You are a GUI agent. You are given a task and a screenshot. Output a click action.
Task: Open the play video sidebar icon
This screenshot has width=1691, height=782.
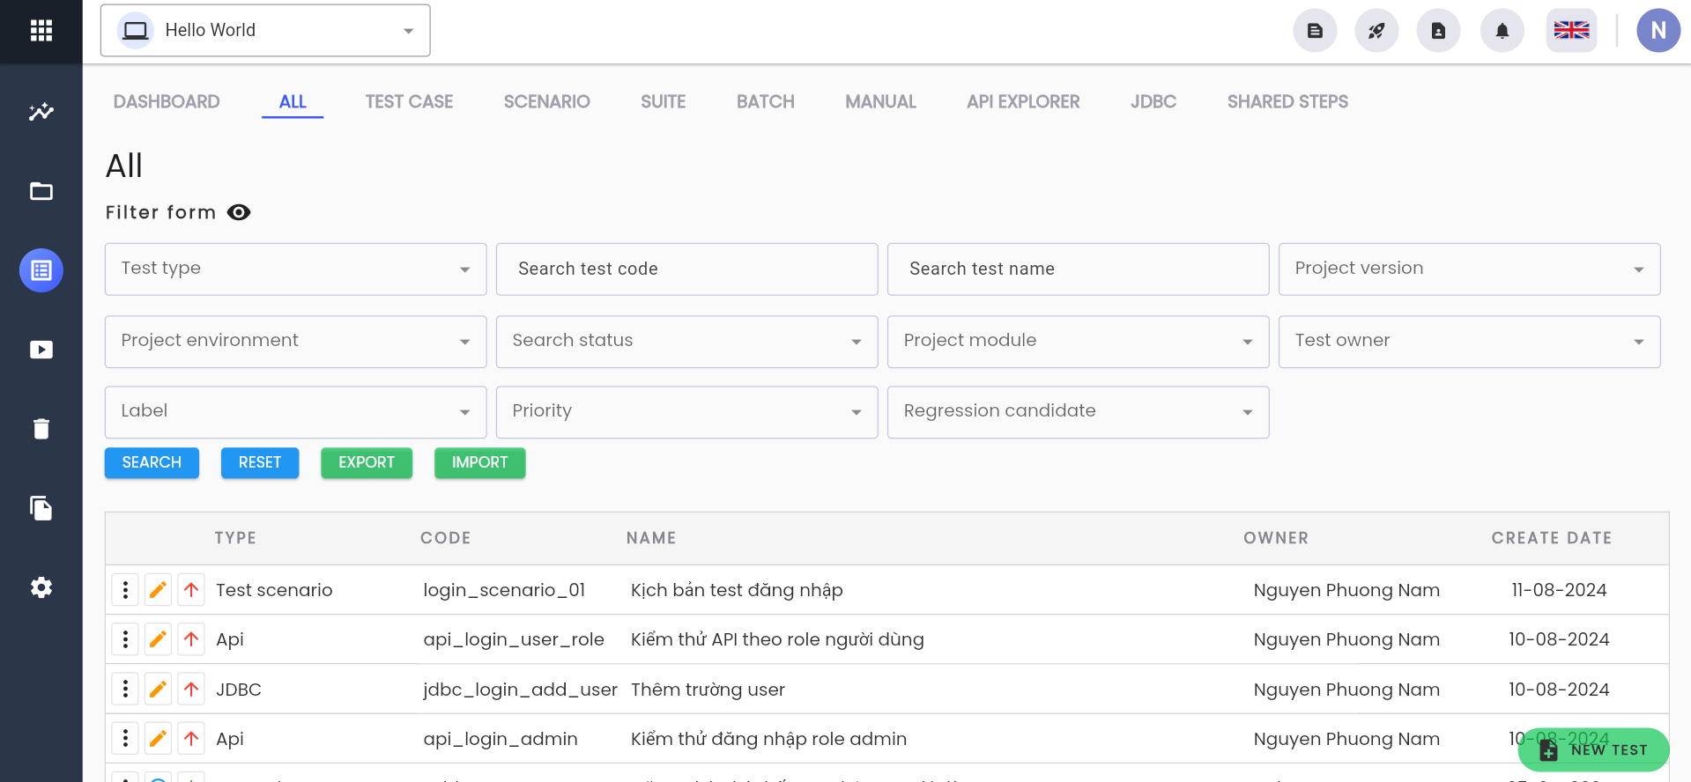pyautogui.click(x=41, y=350)
